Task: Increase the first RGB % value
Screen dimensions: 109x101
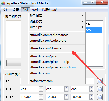Action: (41, 96)
